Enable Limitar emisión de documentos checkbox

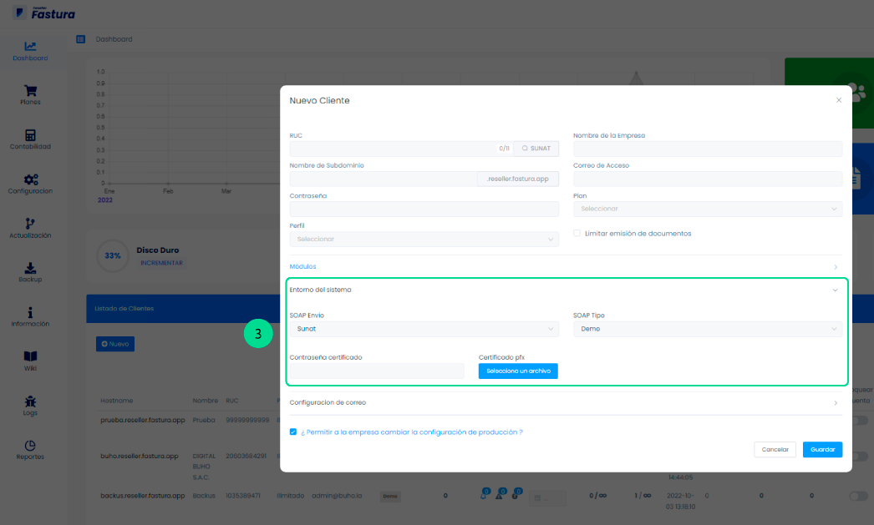pos(577,234)
